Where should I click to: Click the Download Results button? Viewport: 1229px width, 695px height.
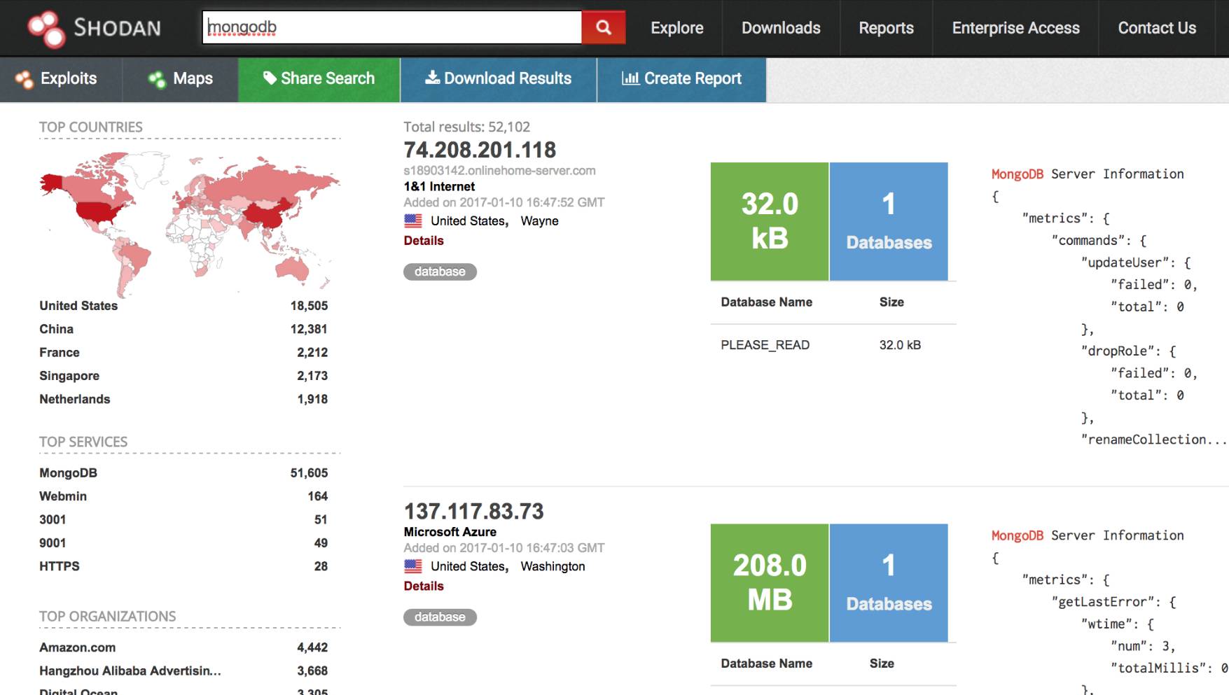click(499, 79)
